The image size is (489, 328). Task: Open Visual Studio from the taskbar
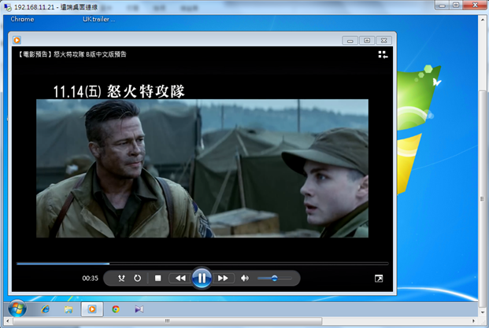click(x=139, y=309)
